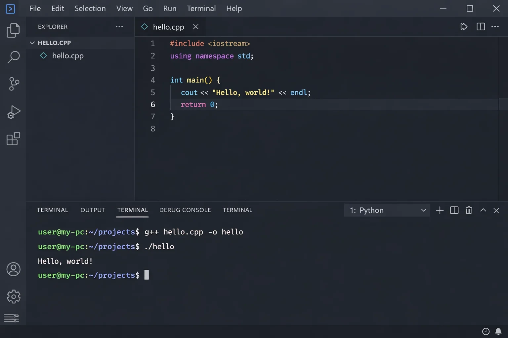The width and height of the screenshot is (508, 338).
Task: Open the View menu
Action: pyautogui.click(x=124, y=9)
